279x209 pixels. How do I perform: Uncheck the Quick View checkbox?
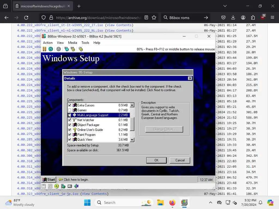click(x=69, y=140)
